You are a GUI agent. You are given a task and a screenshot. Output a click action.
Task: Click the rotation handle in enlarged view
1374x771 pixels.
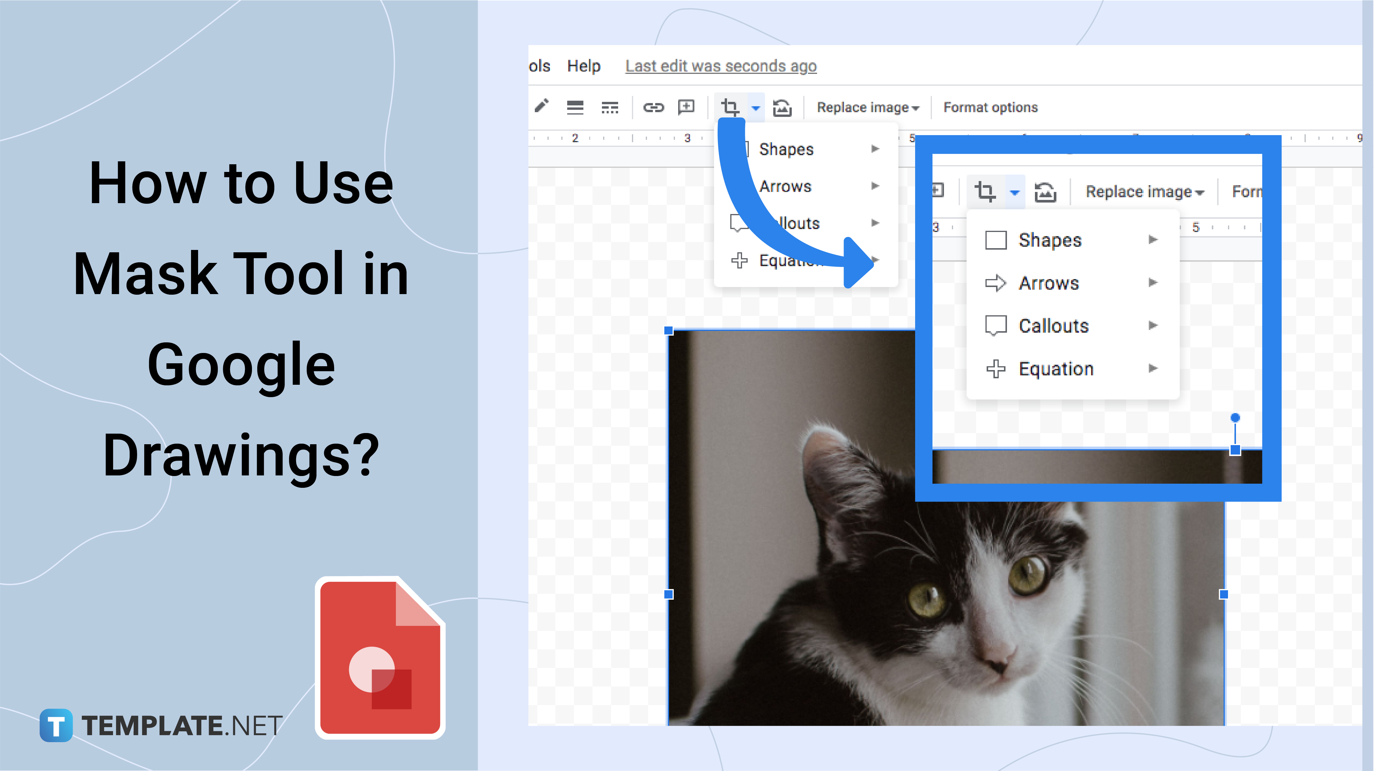click(x=1235, y=418)
